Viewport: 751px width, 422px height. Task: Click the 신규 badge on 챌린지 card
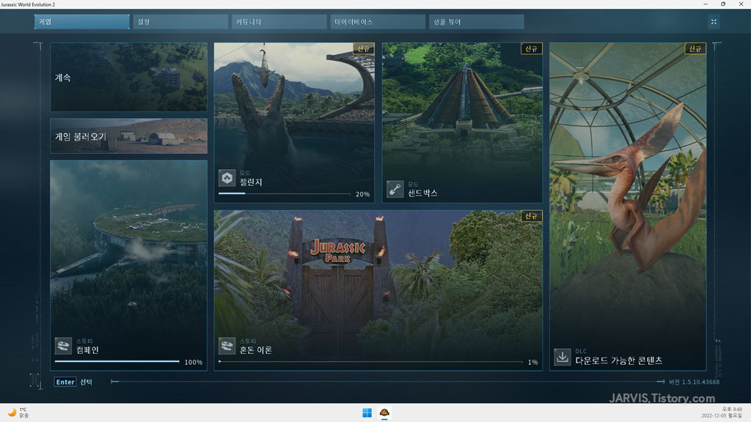pyautogui.click(x=363, y=48)
